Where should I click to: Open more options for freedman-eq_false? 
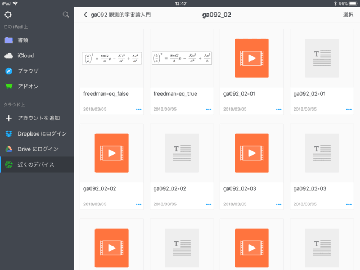(x=139, y=109)
